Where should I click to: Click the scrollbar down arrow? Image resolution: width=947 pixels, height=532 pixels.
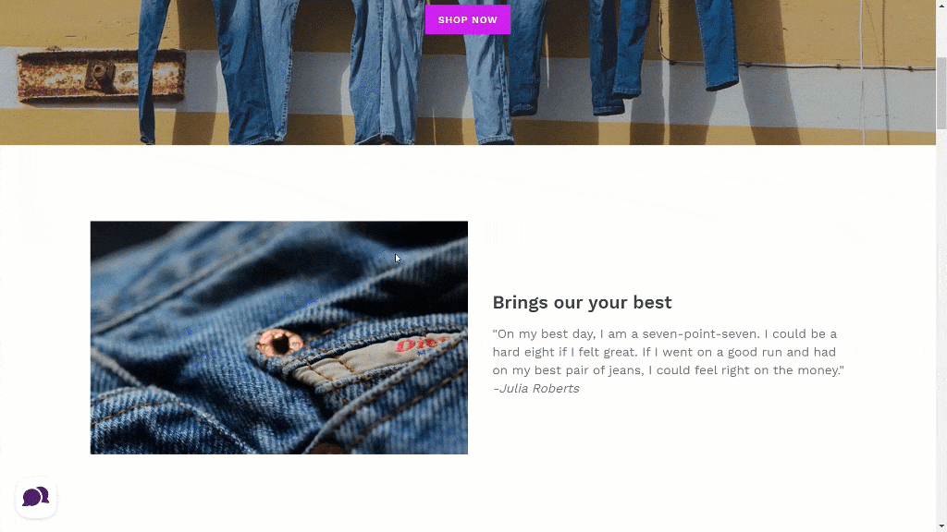point(941,526)
